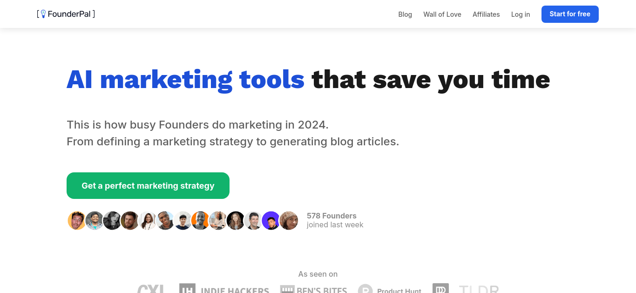Click the As seen on label
Image resolution: width=636 pixels, height=293 pixels.
click(x=318, y=274)
